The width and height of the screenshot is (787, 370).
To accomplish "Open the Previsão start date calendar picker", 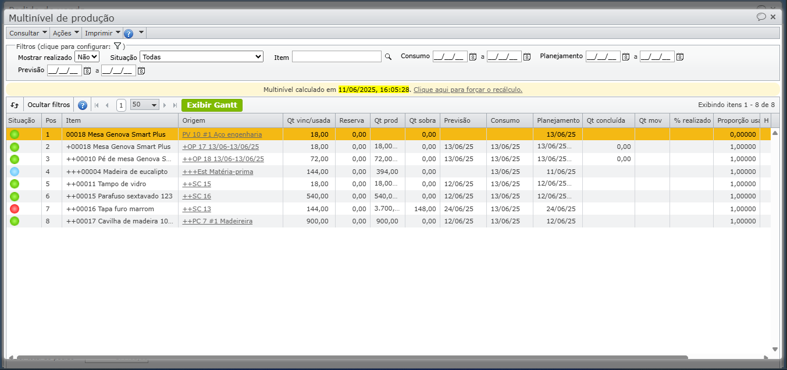I will 87,71.
